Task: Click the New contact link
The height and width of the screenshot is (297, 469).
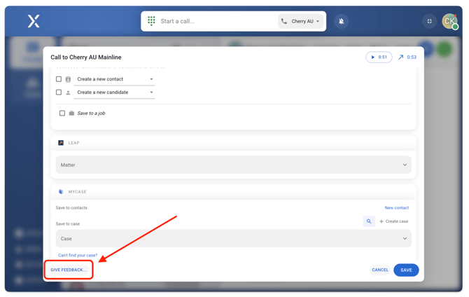Action: 396,208
